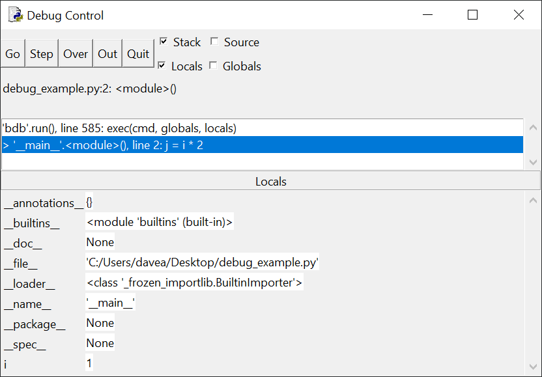The height and width of the screenshot is (377, 542).
Task: Click the Python logo in the title bar
Action: click(x=14, y=16)
